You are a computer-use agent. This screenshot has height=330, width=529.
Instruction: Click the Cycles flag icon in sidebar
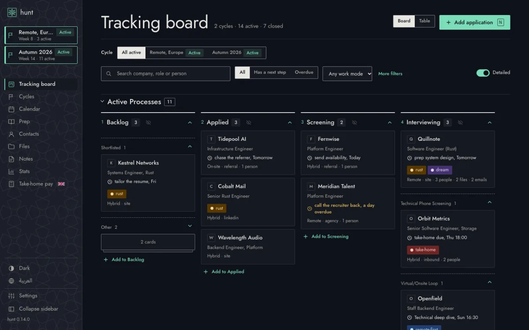[11, 96]
